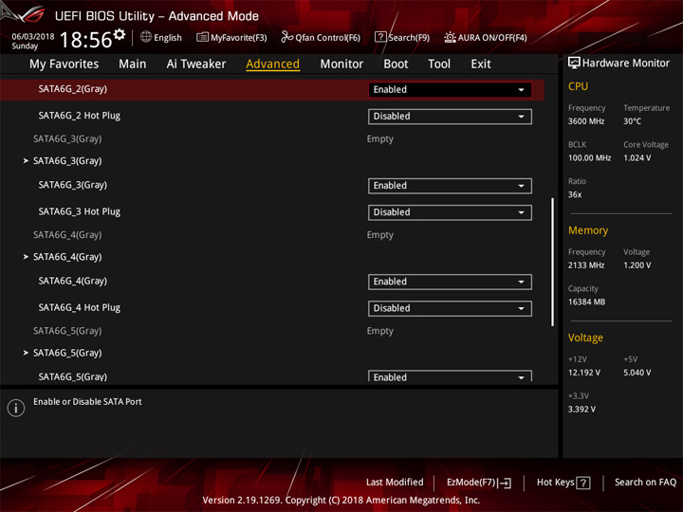Toggle AURA ON/OFF light icon
Viewport: 683px width, 512px height.
(450, 37)
